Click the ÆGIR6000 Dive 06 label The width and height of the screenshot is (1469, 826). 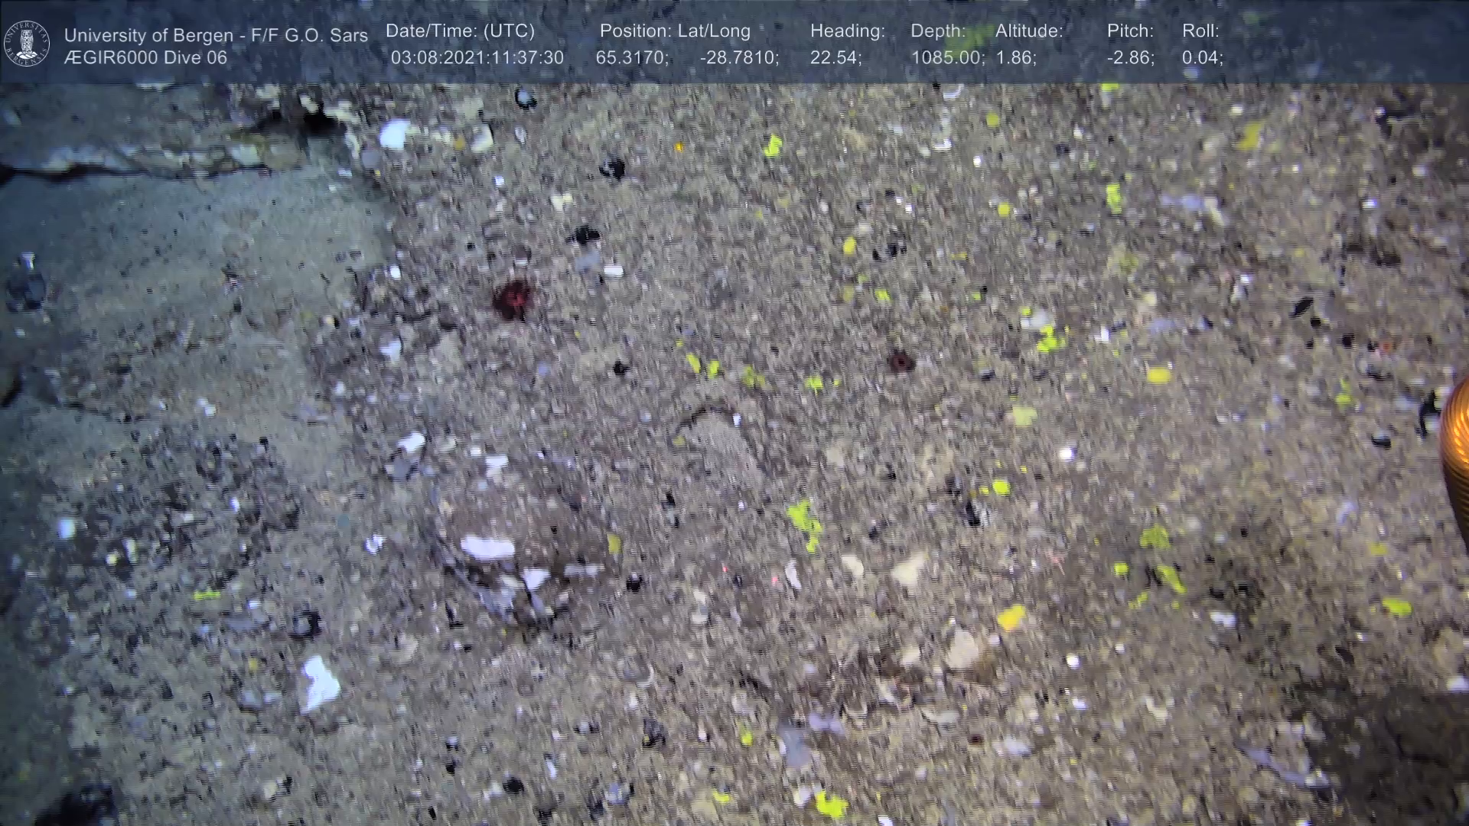point(145,58)
